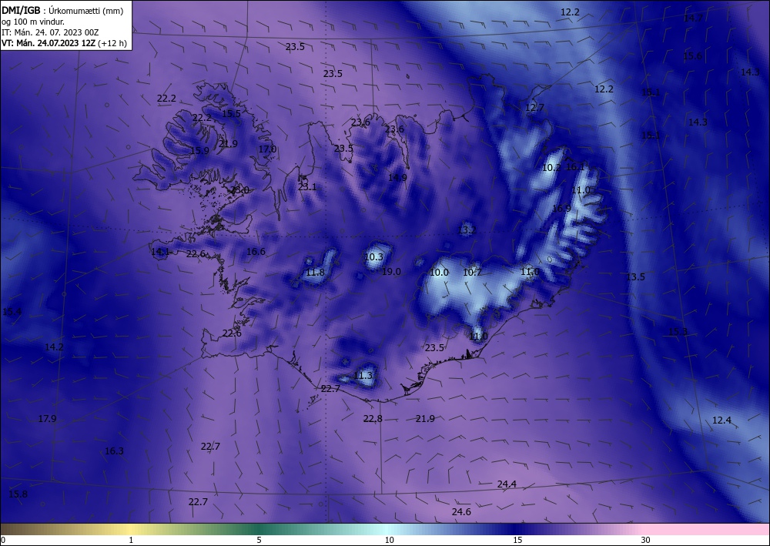Click the 17.9 map value
Image resolution: width=770 pixels, height=546 pixels.
47,419
